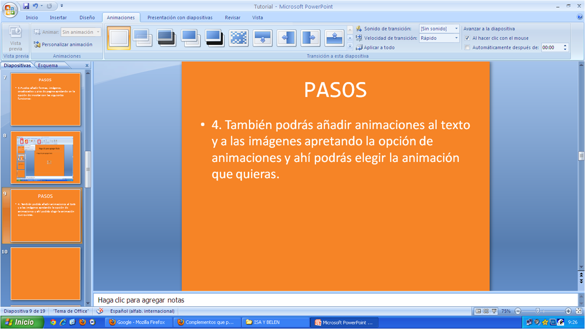Switch to the Diseño tab
Viewport: 585px width, 329px height.
click(x=87, y=18)
